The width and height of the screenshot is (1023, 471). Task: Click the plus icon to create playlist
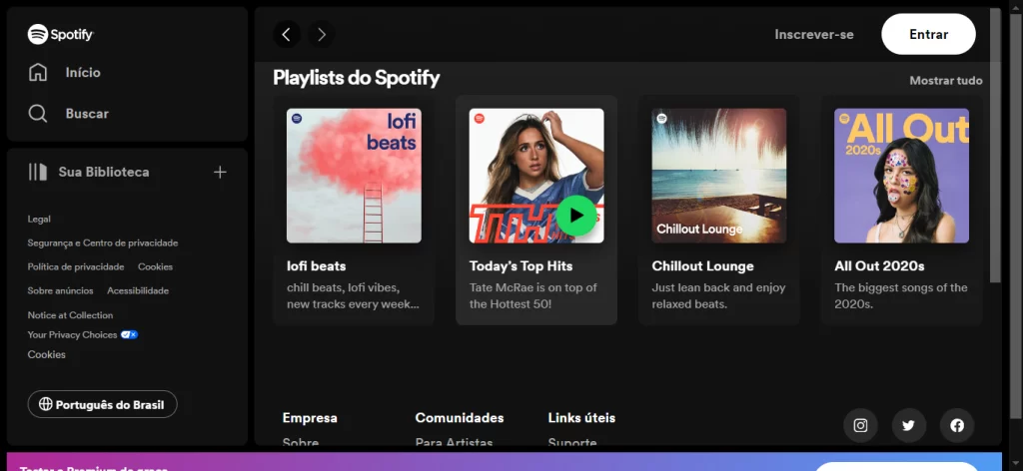(220, 172)
